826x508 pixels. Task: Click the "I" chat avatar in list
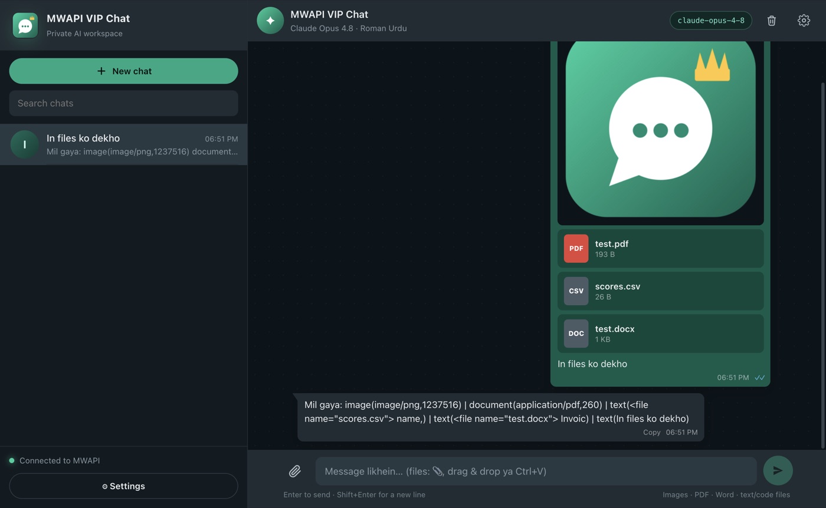tap(24, 144)
